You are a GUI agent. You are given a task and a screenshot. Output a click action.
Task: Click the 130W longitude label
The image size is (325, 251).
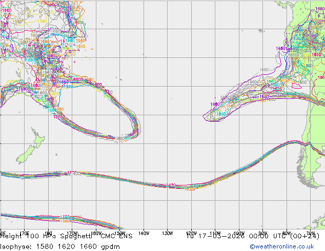pos(168,234)
